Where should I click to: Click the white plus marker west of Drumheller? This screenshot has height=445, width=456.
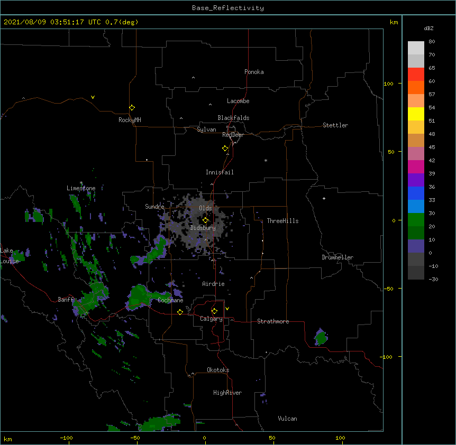pos(324,198)
